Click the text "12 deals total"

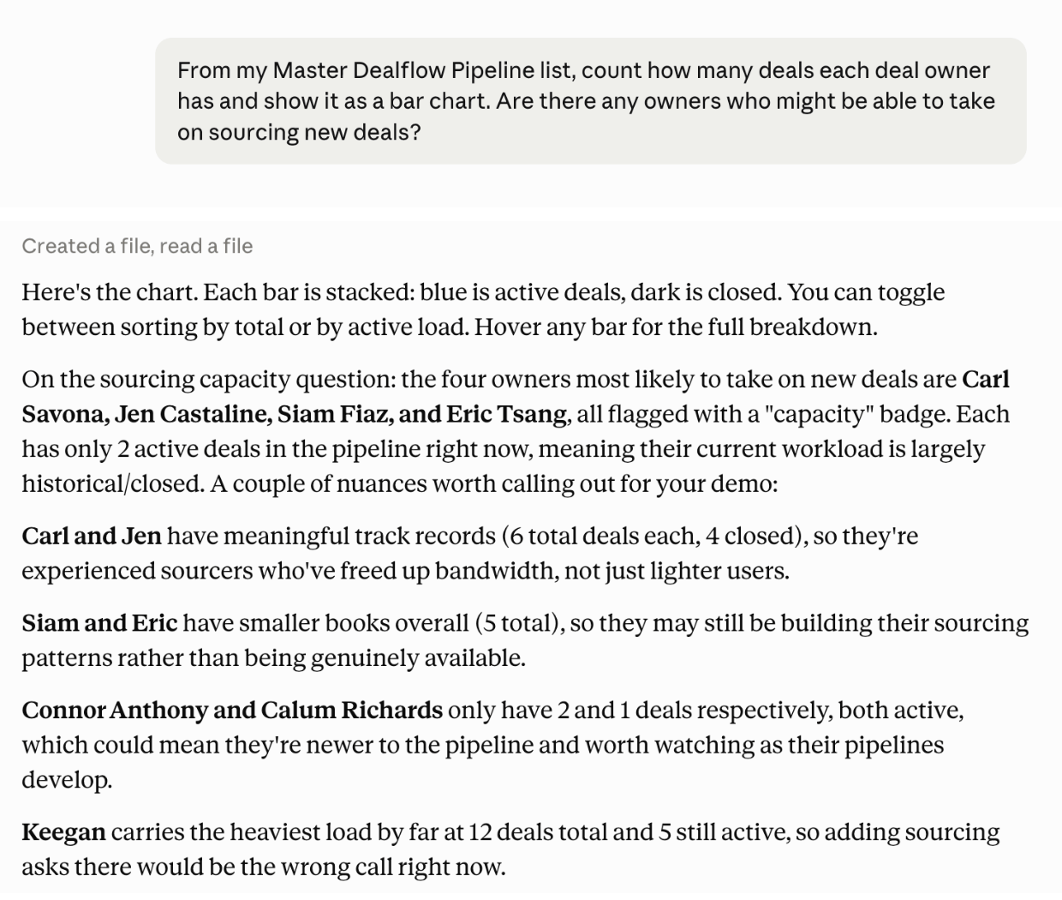pos(561,831)
